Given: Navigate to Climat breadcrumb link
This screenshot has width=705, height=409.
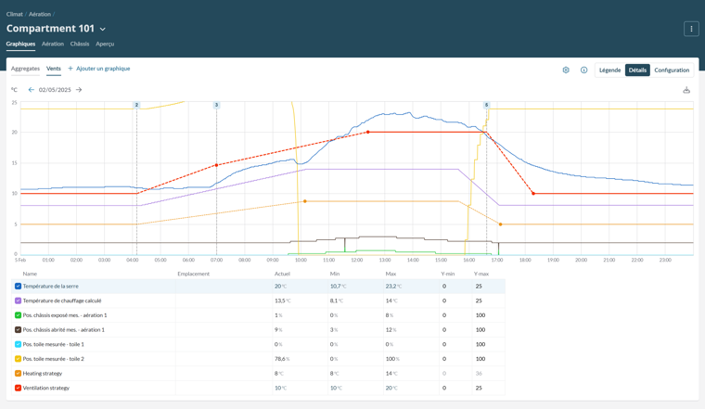Looking at the screenshot, I should click(x=14, y=14).
